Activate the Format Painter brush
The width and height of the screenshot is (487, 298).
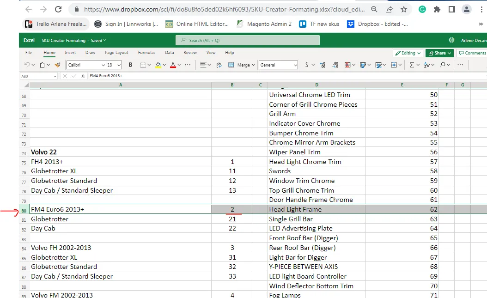57,65
